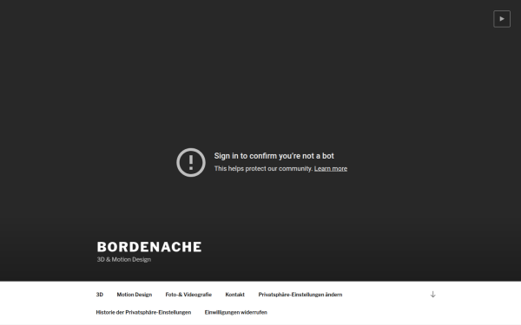Click the '3D & Motion Design' tagline

[124, 259]
